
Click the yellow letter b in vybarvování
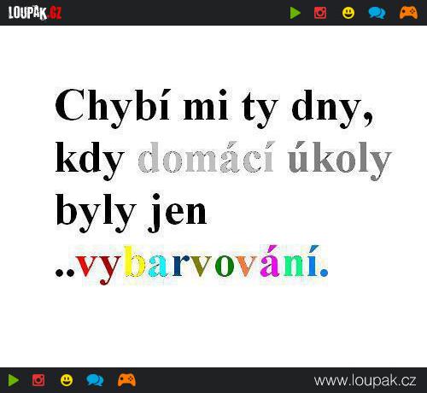tap(135, 261)
